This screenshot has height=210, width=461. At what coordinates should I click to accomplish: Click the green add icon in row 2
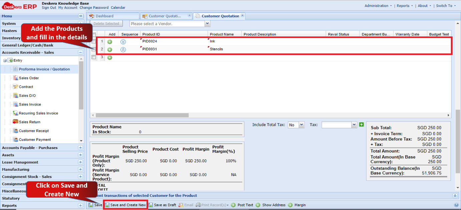coord(109,49)
